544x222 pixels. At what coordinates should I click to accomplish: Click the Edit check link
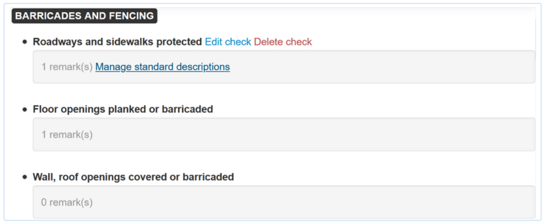[228, 42]
